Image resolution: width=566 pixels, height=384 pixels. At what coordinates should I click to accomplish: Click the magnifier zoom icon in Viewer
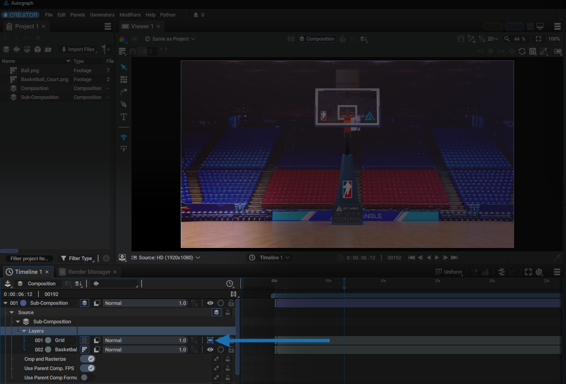click(507, 39)
